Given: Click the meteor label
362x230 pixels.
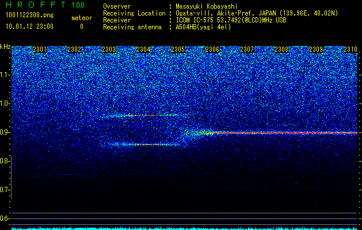Looking at the screenshot, I should click(x=82, y=18).
